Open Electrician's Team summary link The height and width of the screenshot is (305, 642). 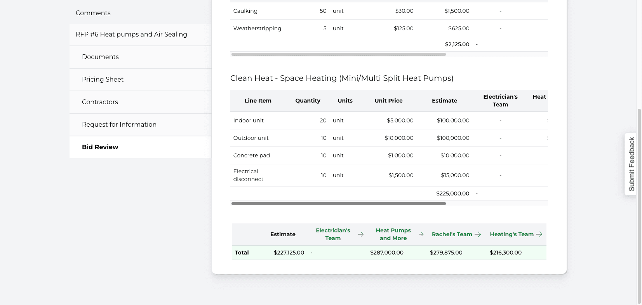coord(333,234)
